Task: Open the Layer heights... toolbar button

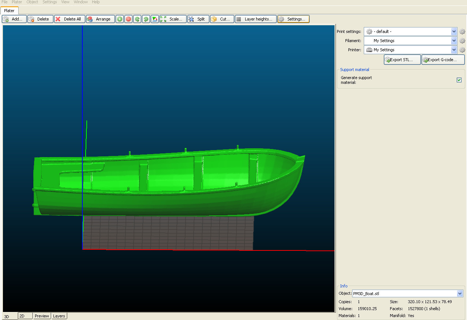Action: [x=255, y=19]
